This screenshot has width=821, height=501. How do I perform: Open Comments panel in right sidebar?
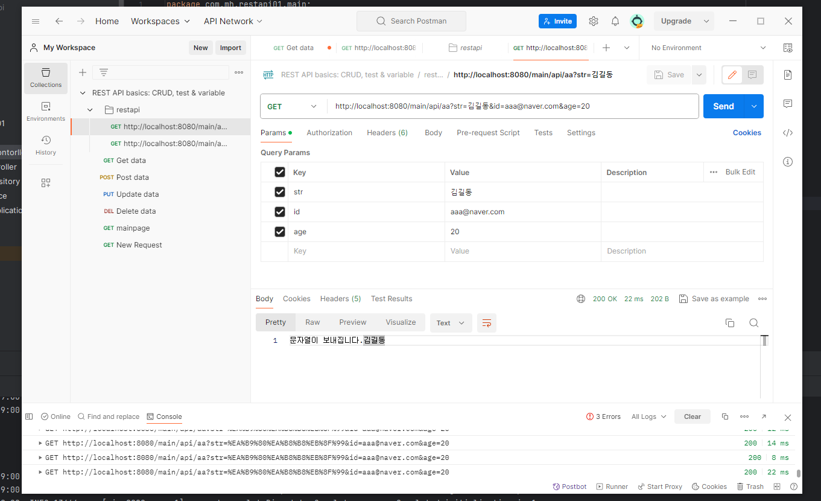point(788,104)
